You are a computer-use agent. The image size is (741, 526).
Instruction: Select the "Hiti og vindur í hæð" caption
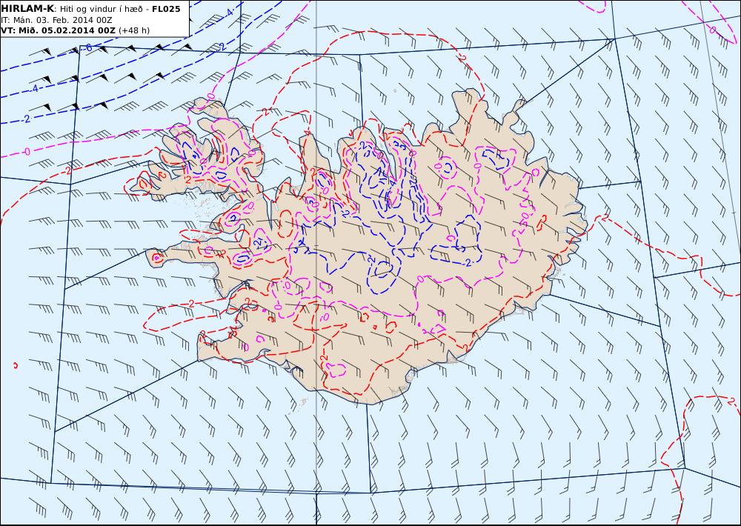tap(100, 9)
